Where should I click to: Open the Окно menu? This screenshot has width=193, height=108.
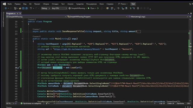click(102, 4)
